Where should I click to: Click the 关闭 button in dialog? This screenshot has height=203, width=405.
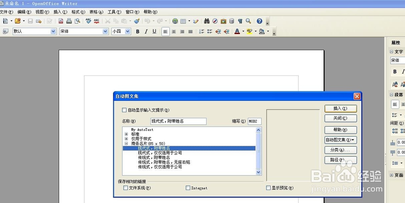pos(341,118)
